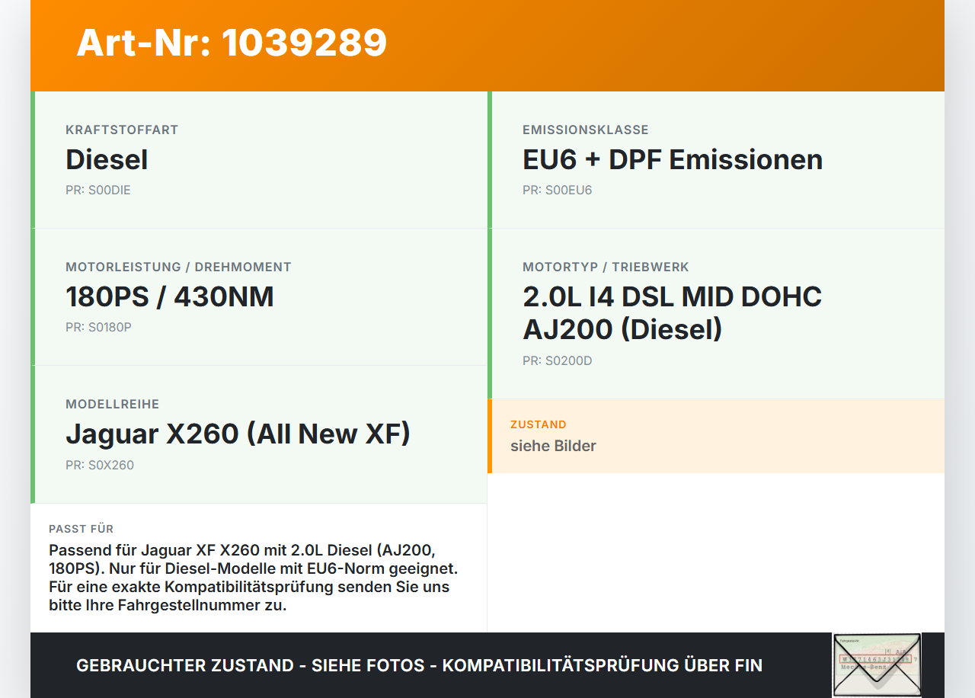Click the Modellreihe label

click(113, 404)
